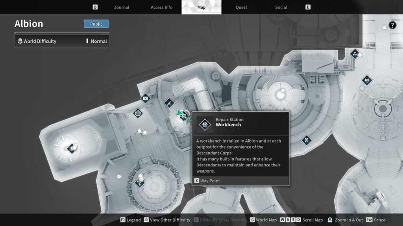
Task: Click the descendant mask icon on the northeast platform
Action: pos(366,81)
